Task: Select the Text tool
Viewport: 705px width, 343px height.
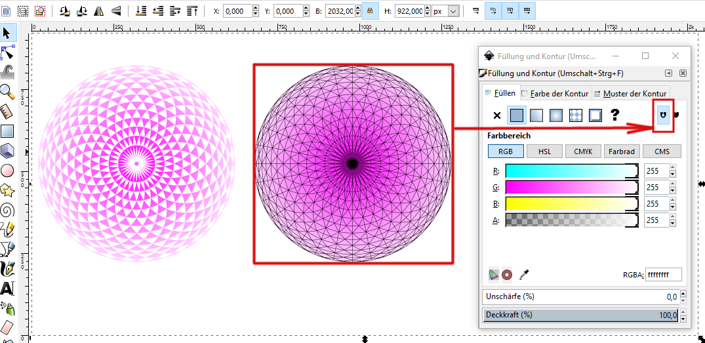Action: pos(7,289)
